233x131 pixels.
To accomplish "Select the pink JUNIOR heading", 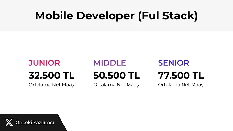I will [44, 63].
